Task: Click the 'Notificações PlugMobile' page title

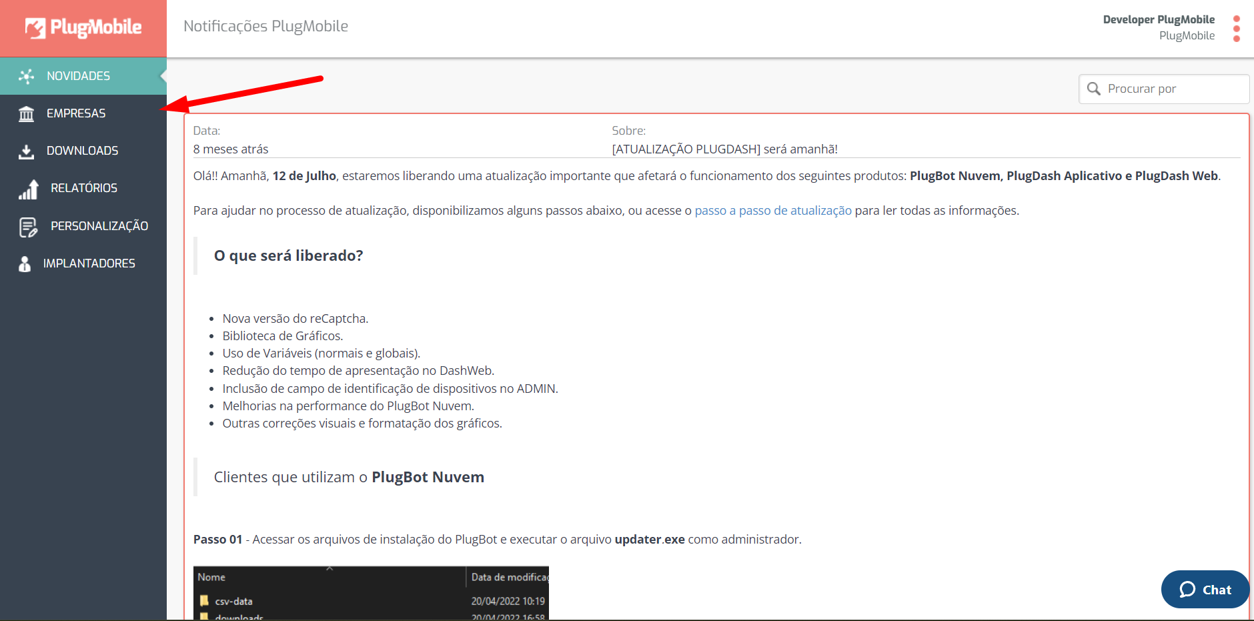Action: (265, 26)
